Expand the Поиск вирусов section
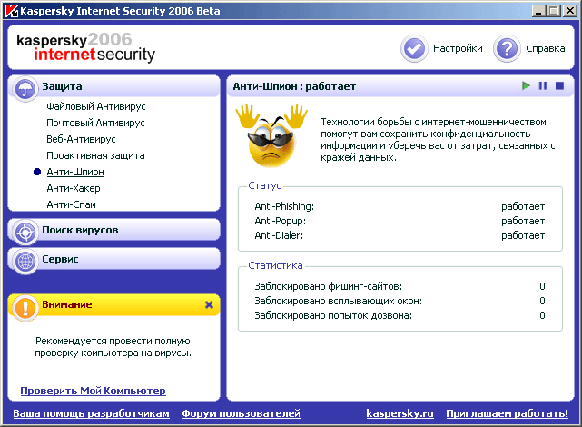The width and height of the screenshot is (582, 427). point(114,230)
